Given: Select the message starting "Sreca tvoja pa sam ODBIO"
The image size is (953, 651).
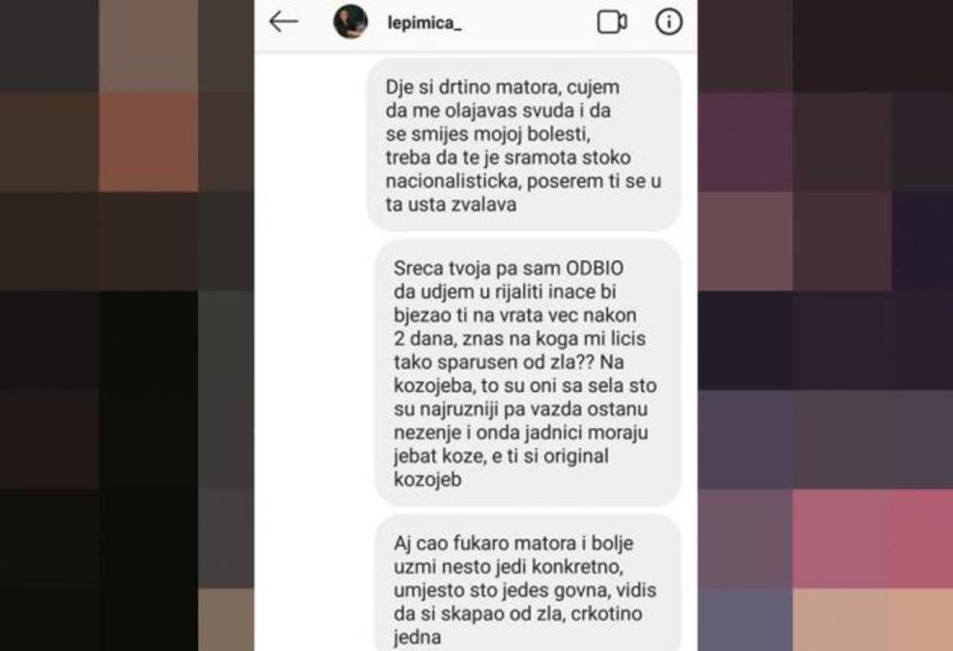Looking at the screenshot, I should pos(528,373).
